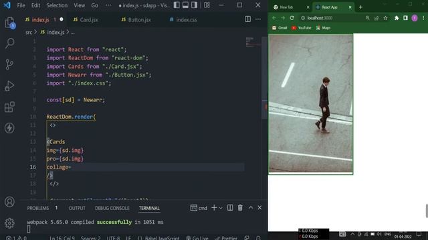Click the walking man photo card
Image resolution: width=428 pixels, height=240 pixels.
tap(310, 104)
